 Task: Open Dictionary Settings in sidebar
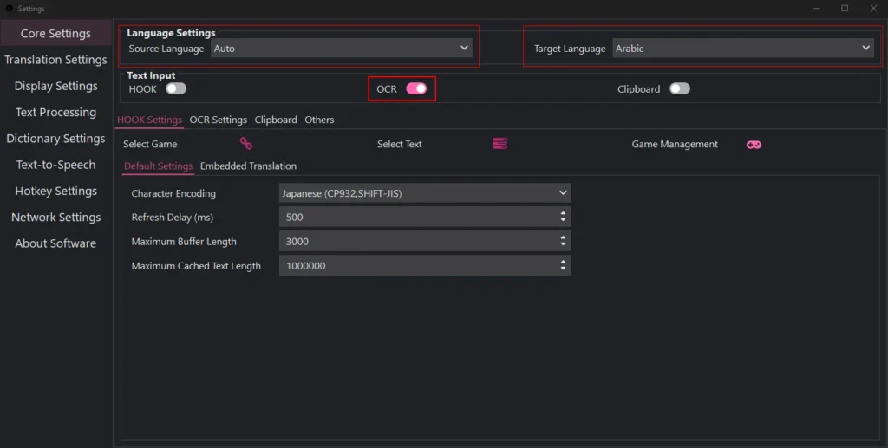click(x=55, y=138)
